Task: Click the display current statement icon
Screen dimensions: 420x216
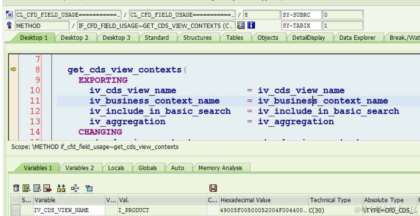Action: [241, 25]
